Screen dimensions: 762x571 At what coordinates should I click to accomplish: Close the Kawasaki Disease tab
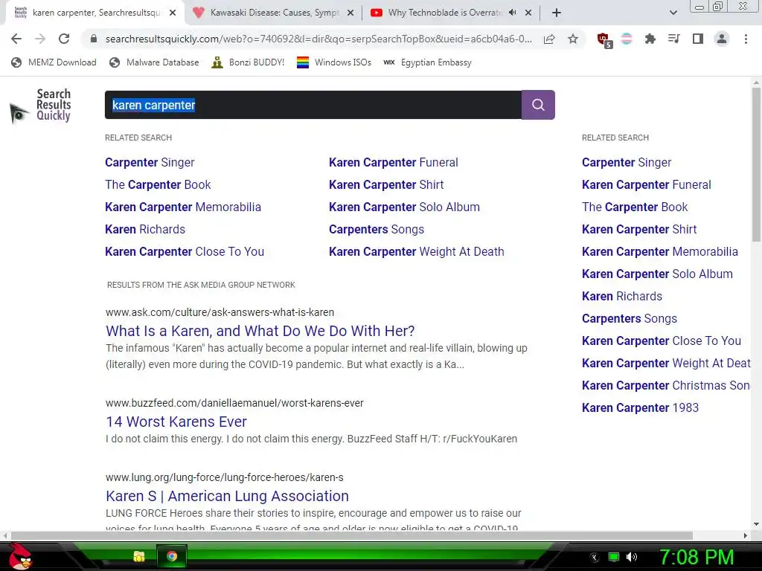(x=350, y=13)
